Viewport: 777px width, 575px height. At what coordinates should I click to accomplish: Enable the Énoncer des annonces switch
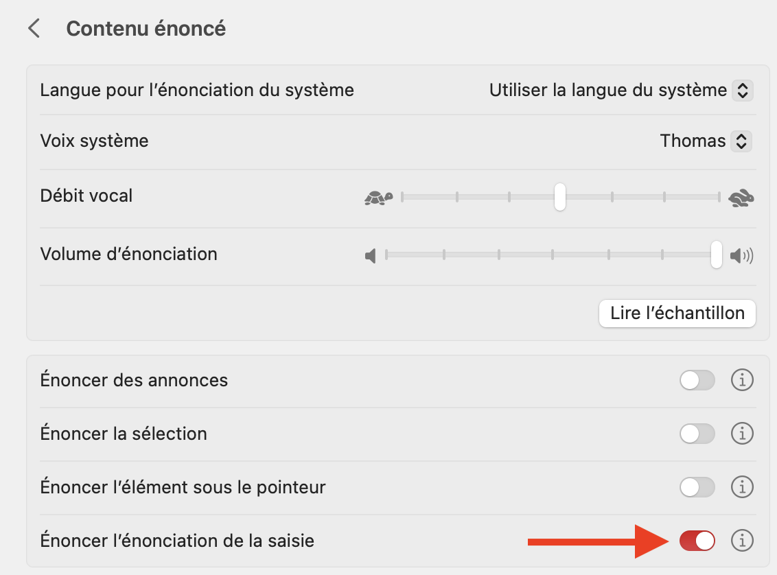pos(697,379)
